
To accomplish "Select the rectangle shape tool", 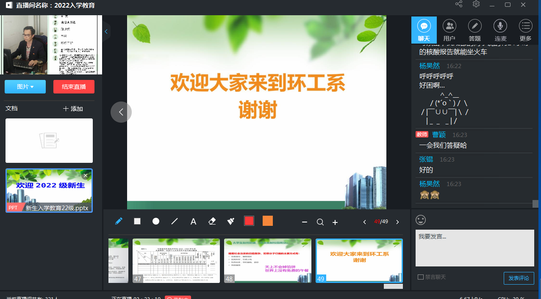I will tap(137, 221).
